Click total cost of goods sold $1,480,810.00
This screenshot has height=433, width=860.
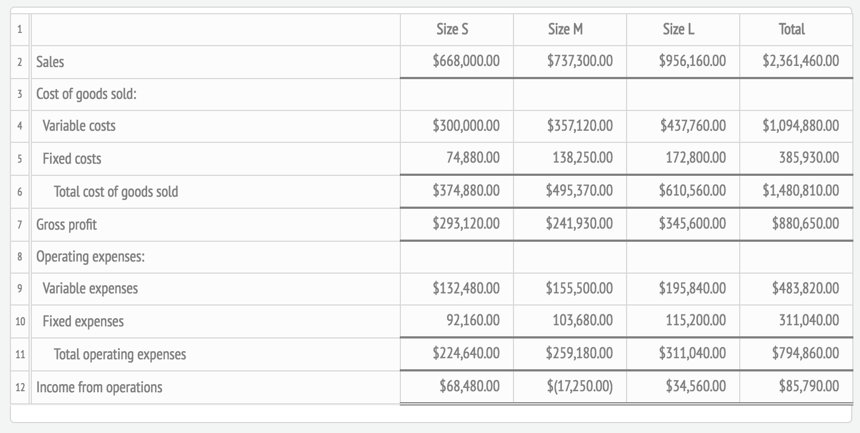[801, 191]
